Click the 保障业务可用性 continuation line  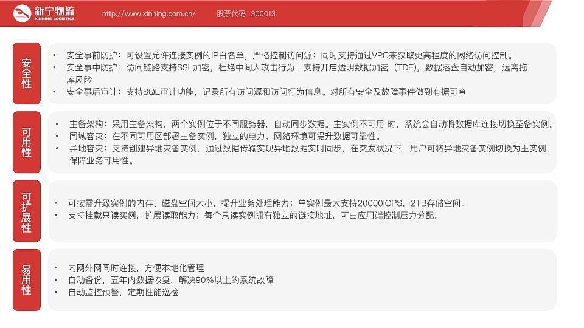coord(102,160)
